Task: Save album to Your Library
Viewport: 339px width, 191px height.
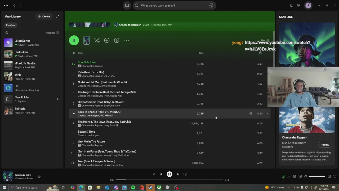Action: click(x=107, y=40)
